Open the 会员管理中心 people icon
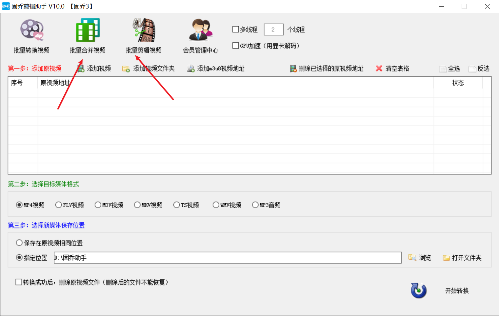 click(201, 30)
